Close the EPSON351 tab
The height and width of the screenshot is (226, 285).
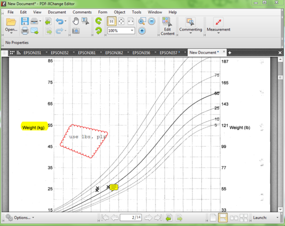pos(47,52)
